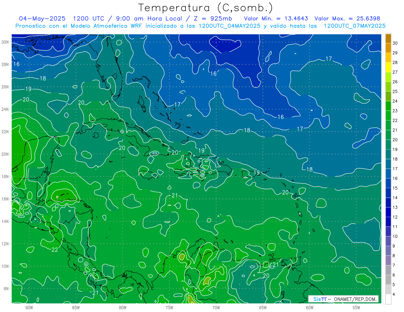Click the "SisTT - ONAMET/REP.DOM." logo box
Screen dimensions: 404x312
pos(343,299)
